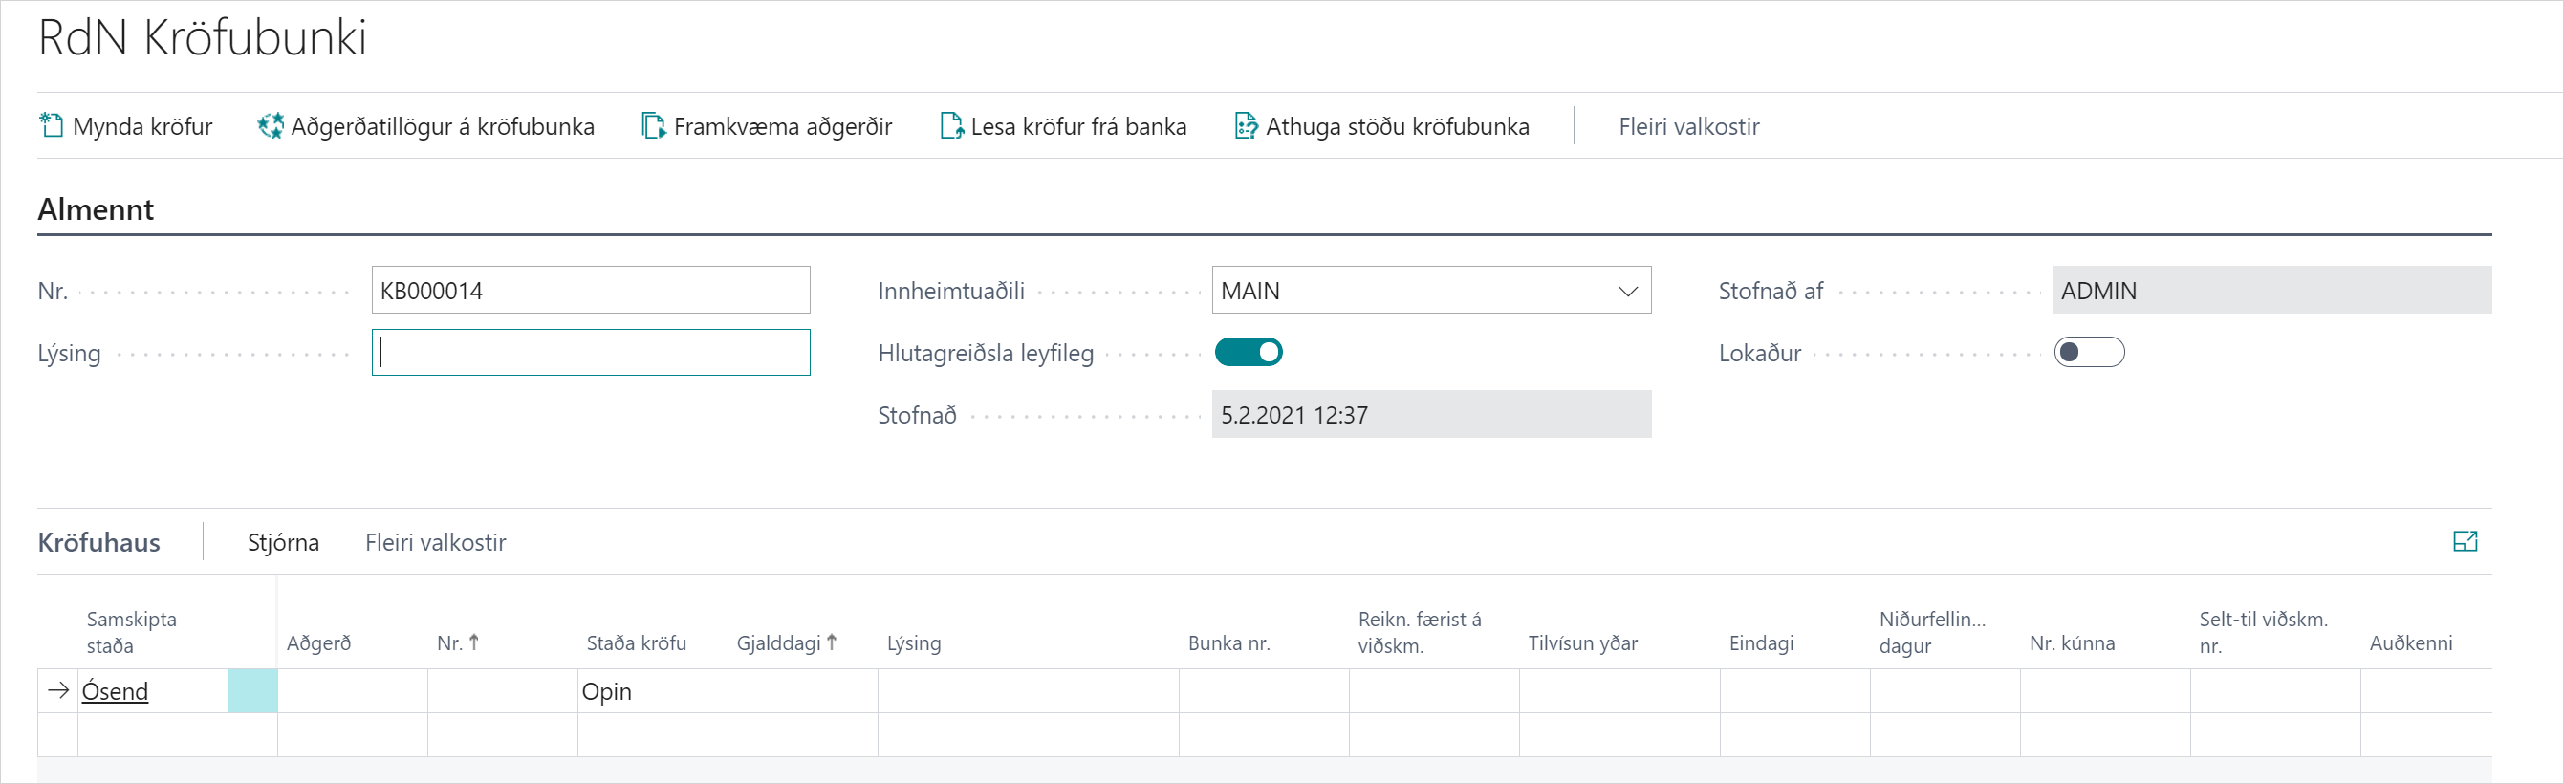Click the Aðgerðatillögur á kröfubunka icon

pos(270,125)
